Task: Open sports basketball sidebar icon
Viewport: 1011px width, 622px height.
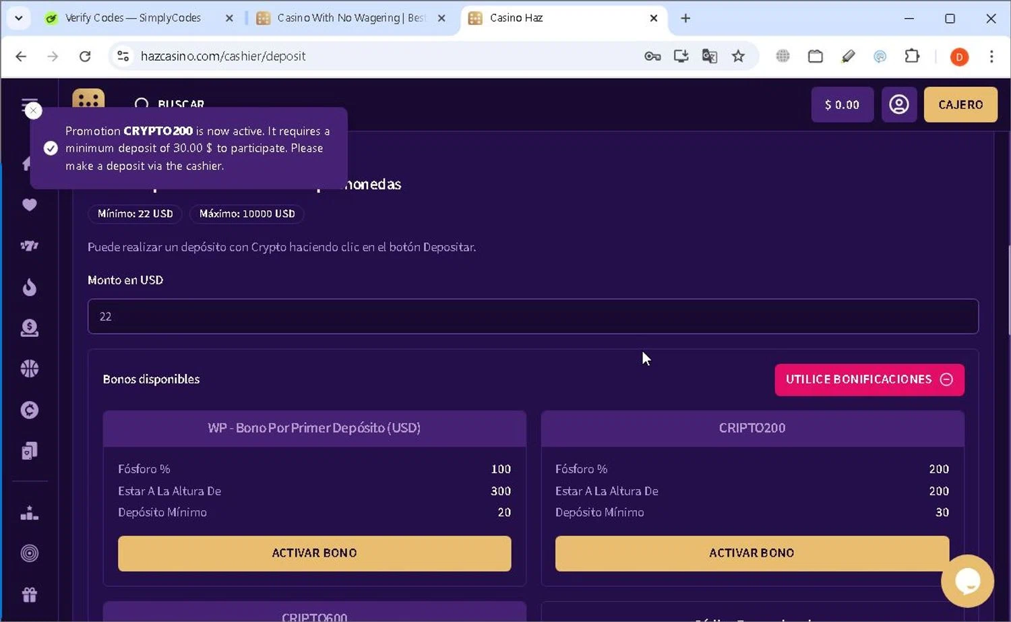Action: (29, 369)
